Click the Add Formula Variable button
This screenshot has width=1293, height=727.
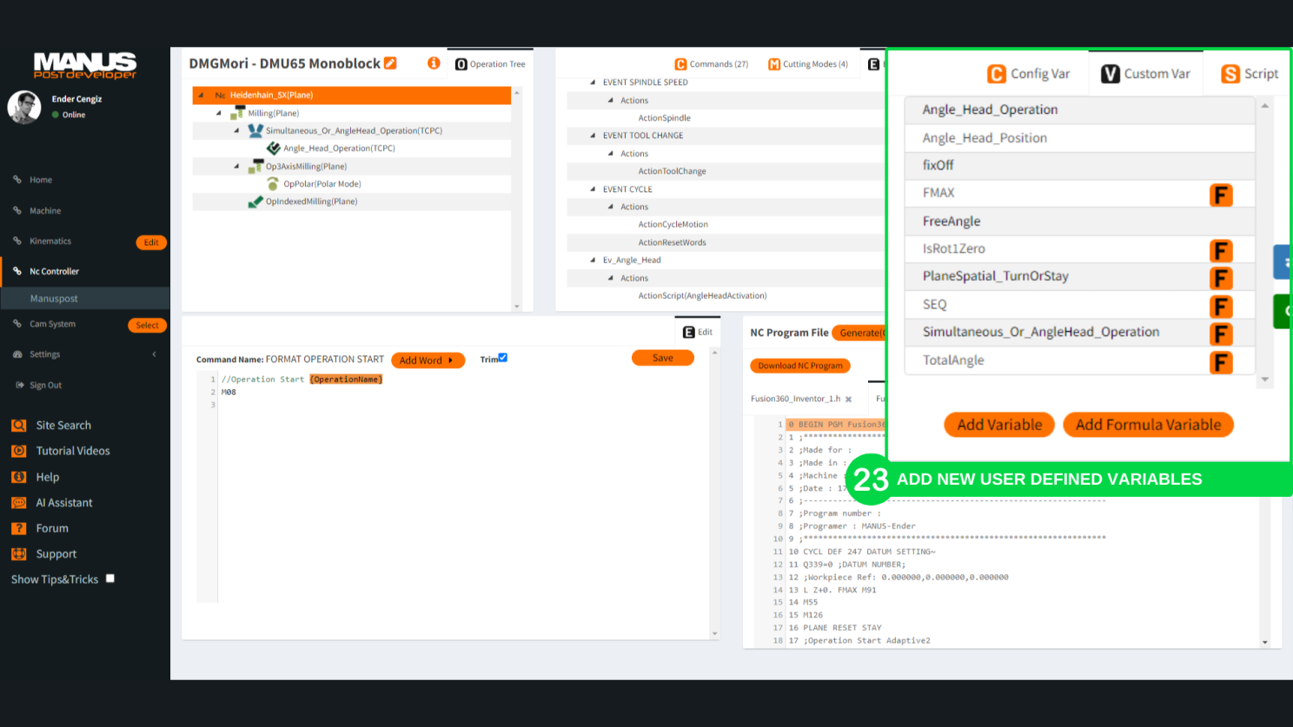point(1147,425)
